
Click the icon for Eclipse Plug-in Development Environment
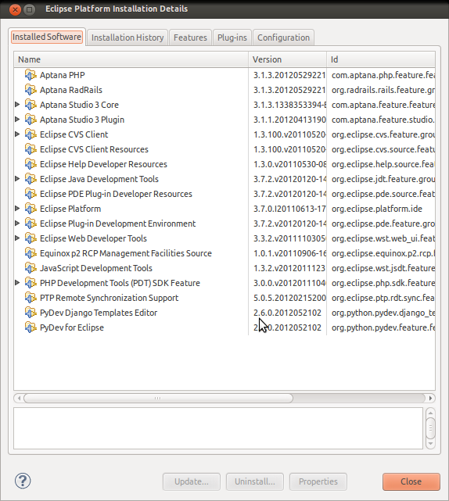31,224
